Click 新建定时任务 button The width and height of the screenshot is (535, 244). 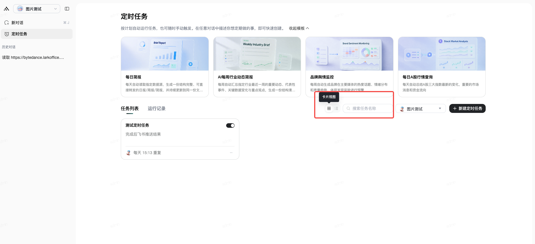click(467, 108)
